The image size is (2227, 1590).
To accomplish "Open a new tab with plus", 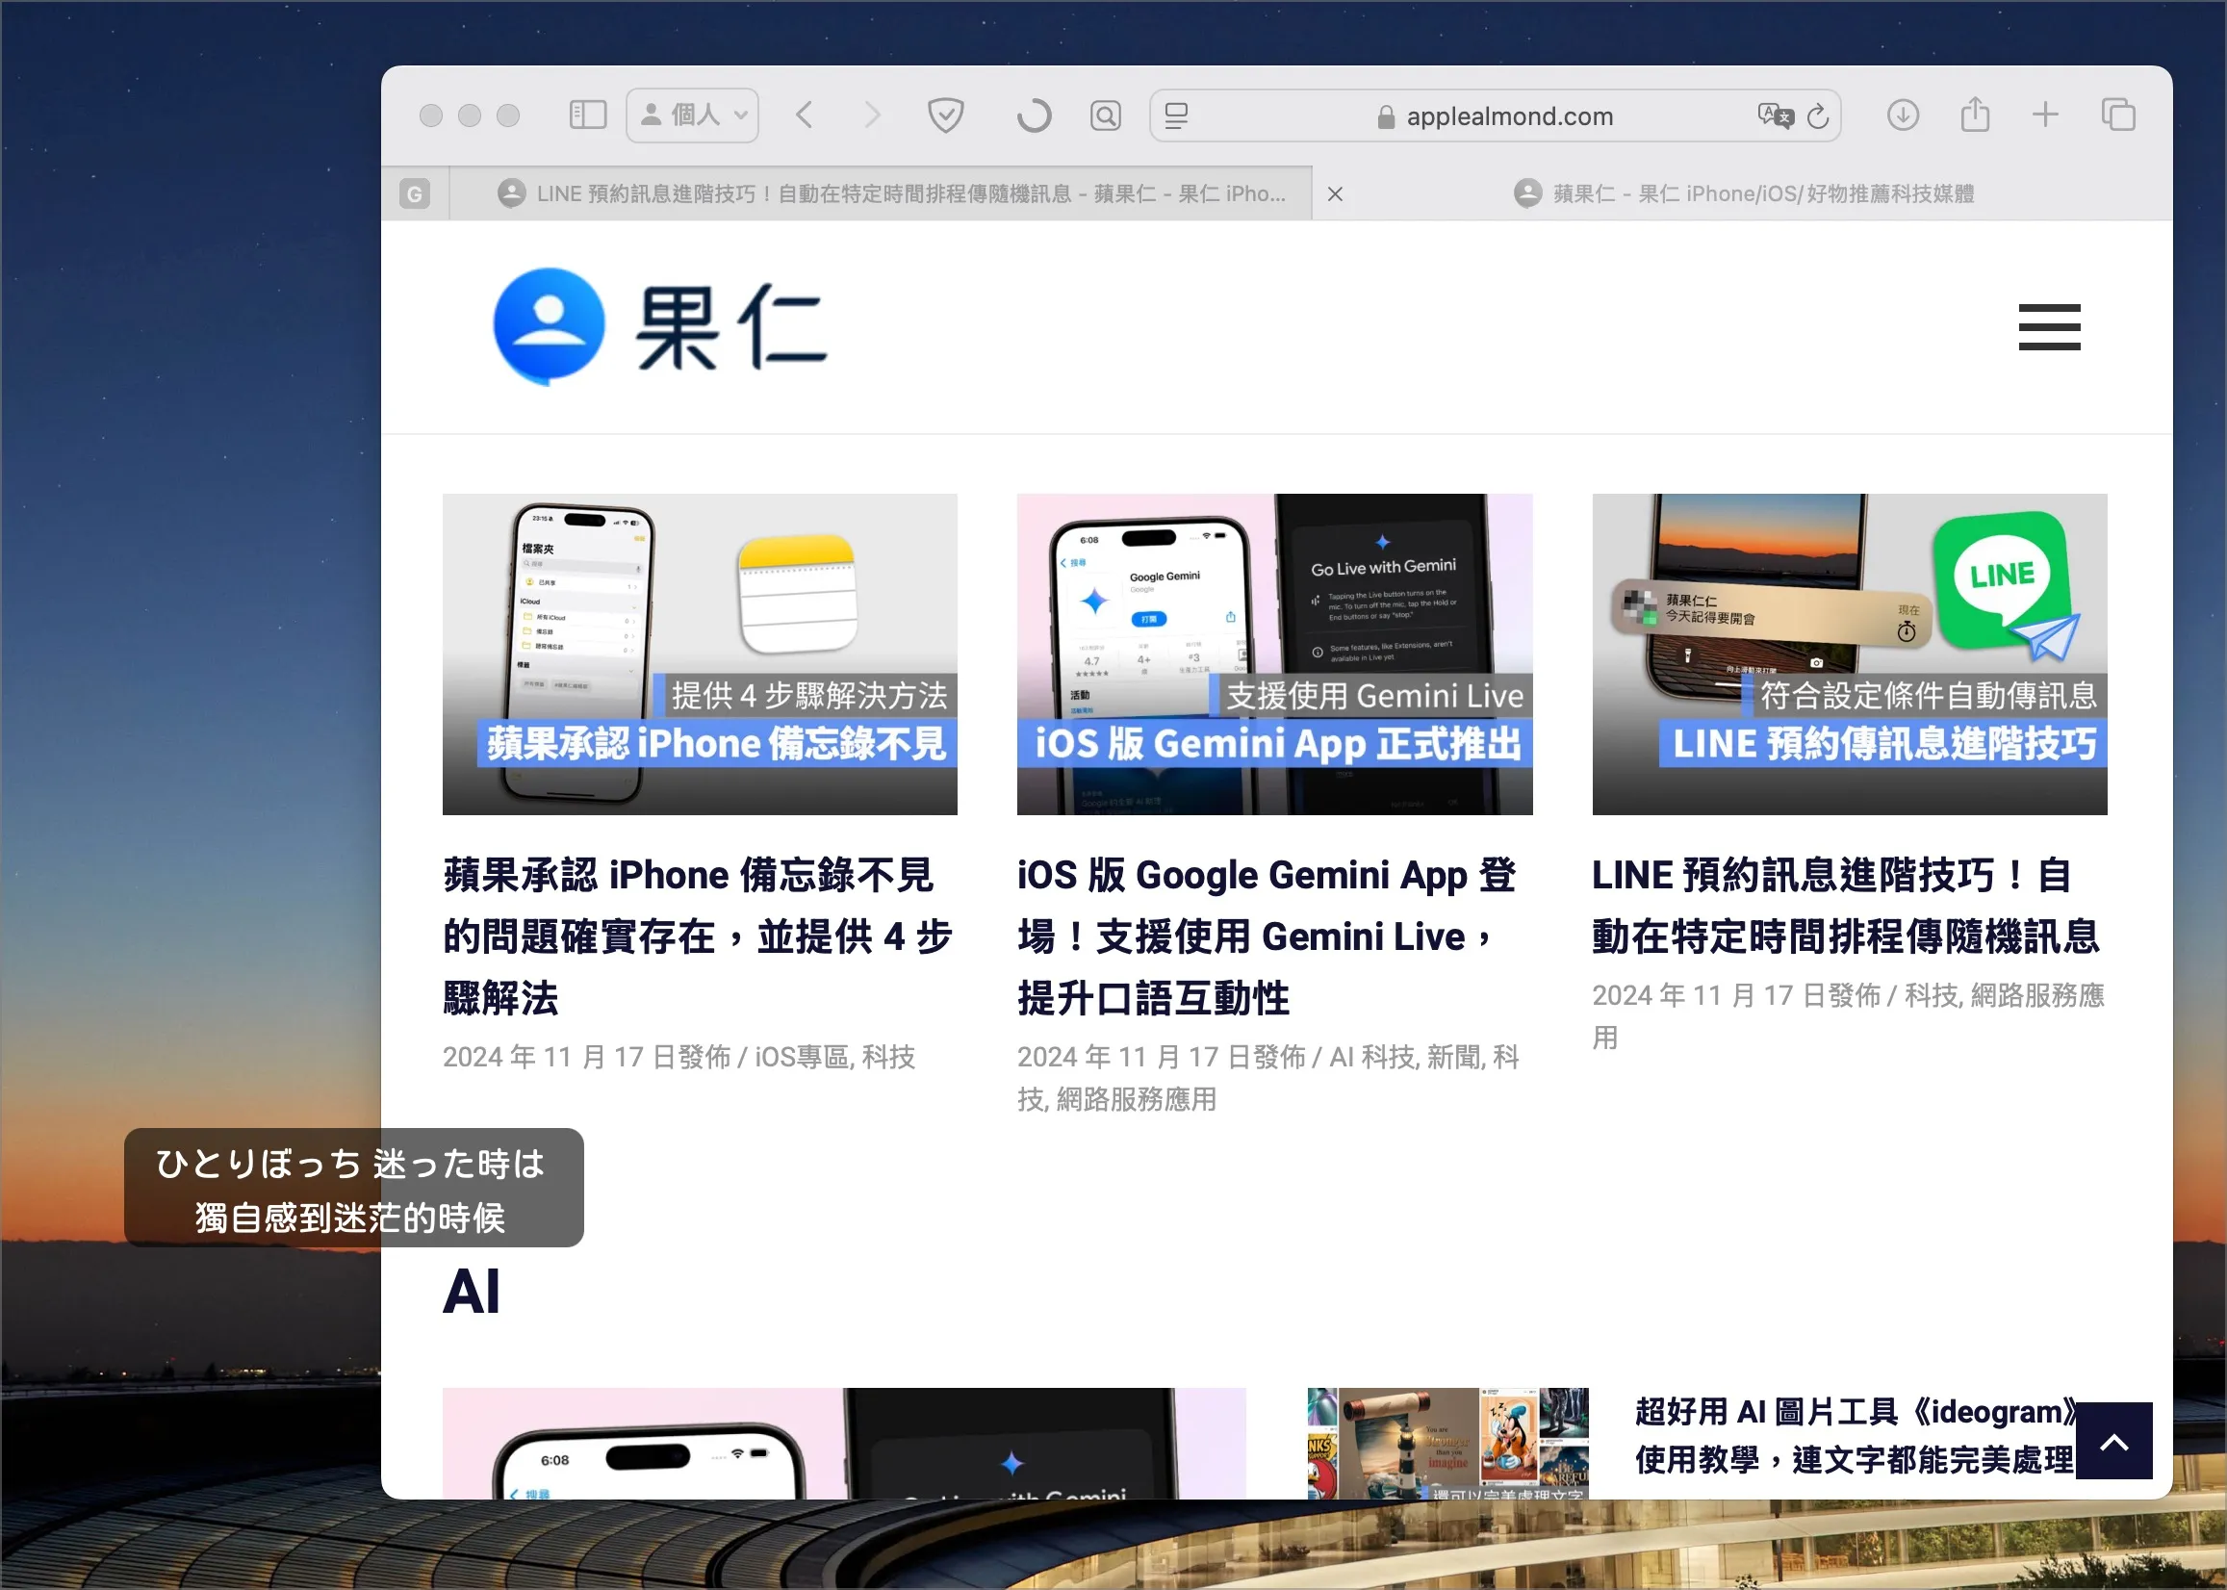I will tap(2045, 115).
